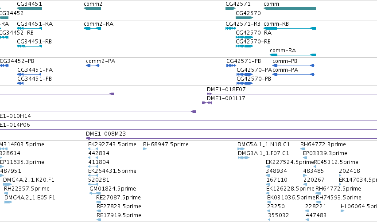Click the CG42571-RB transcript label
Screen dimensions: 377x222
[243, 24]
